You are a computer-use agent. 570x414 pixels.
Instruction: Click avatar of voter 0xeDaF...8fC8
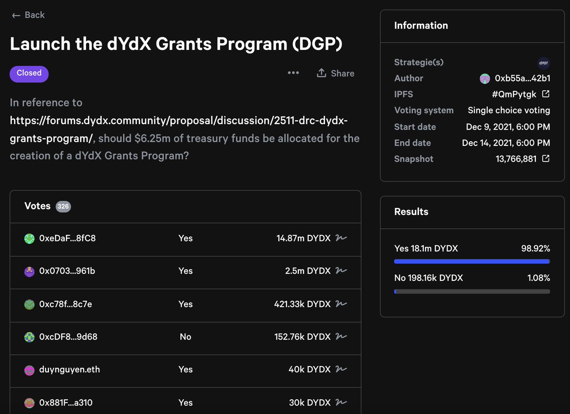tap(29, 239)
